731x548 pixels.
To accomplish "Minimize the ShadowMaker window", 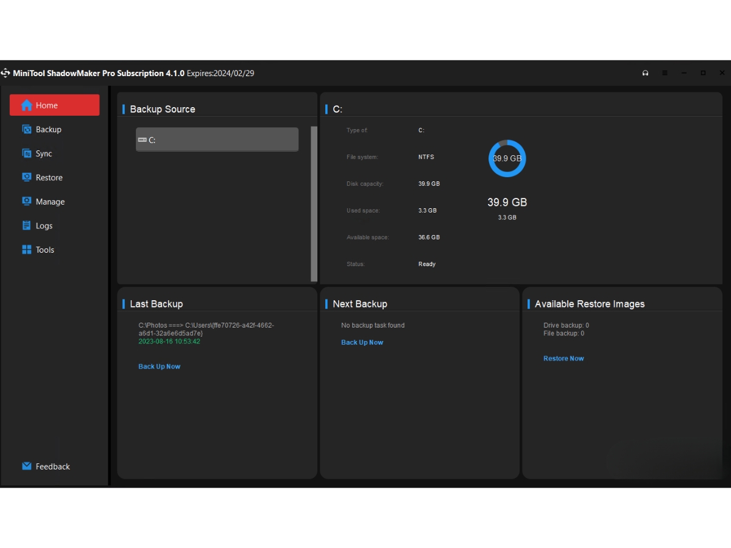I will (684, 73).
